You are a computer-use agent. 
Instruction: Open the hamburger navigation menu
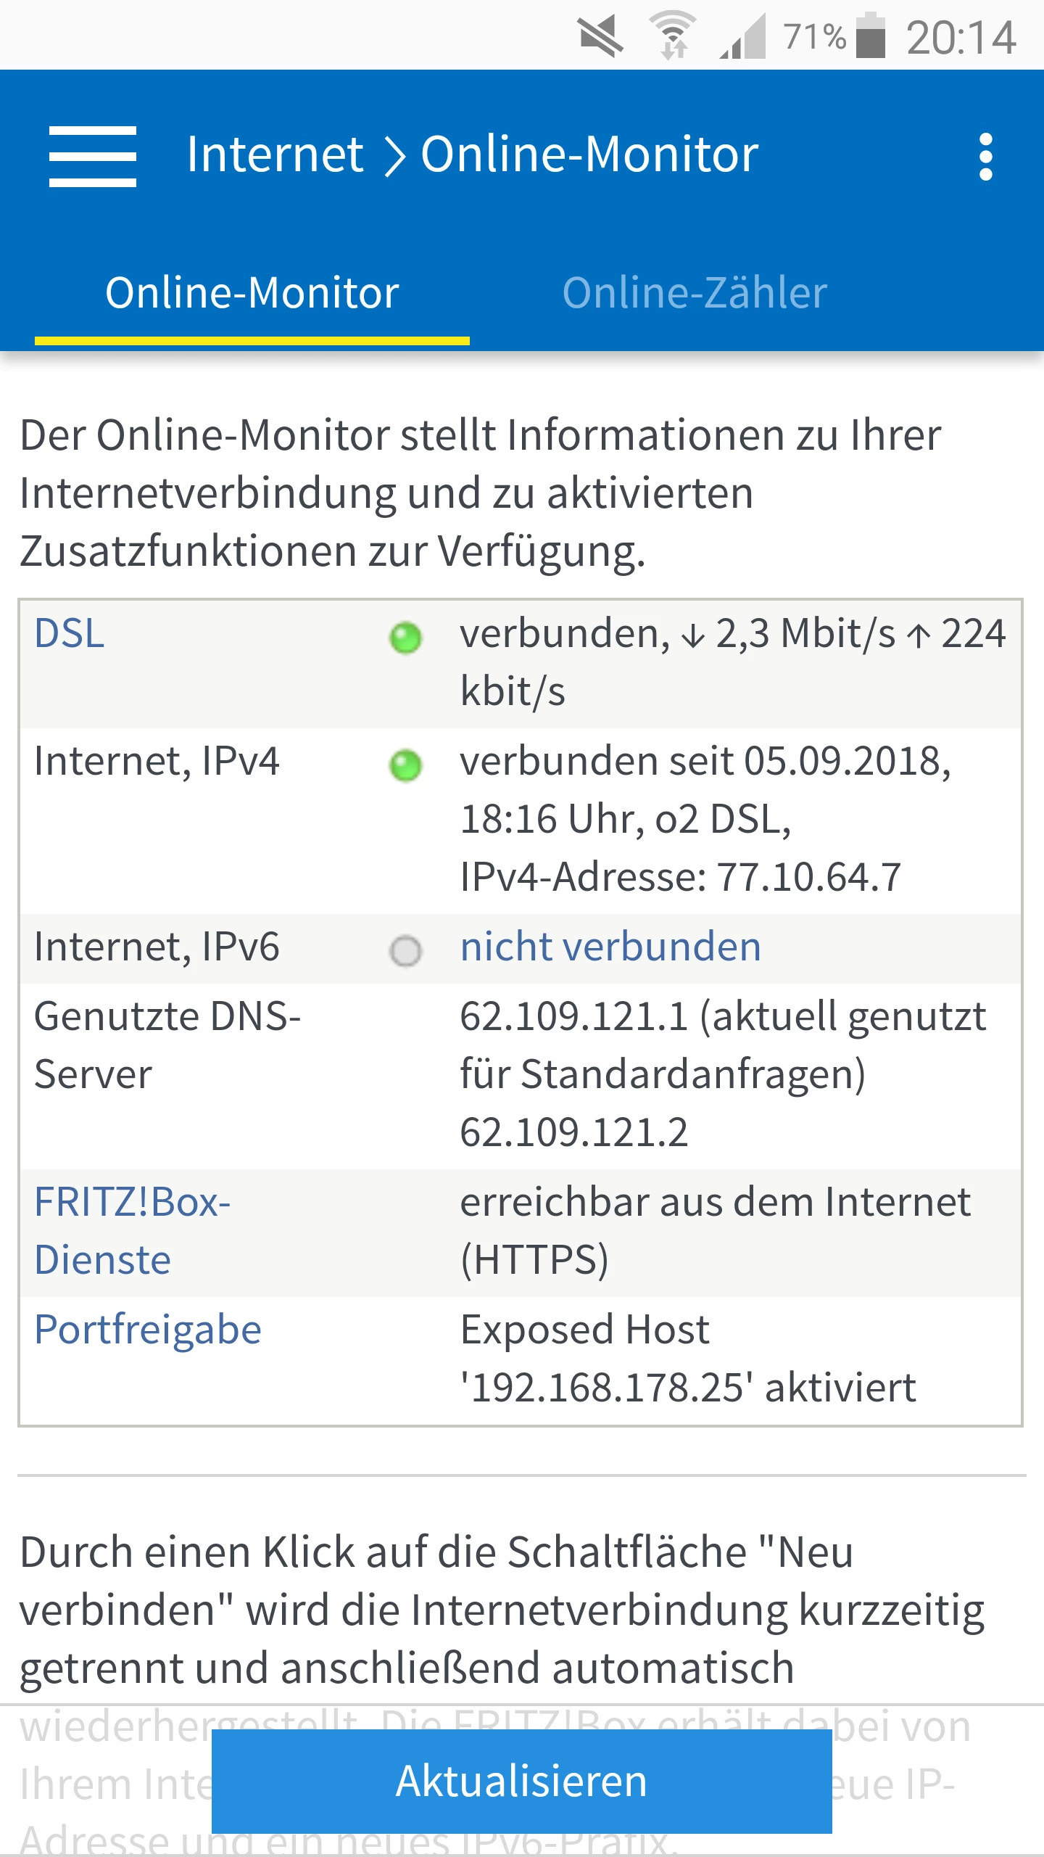[92, 156]
